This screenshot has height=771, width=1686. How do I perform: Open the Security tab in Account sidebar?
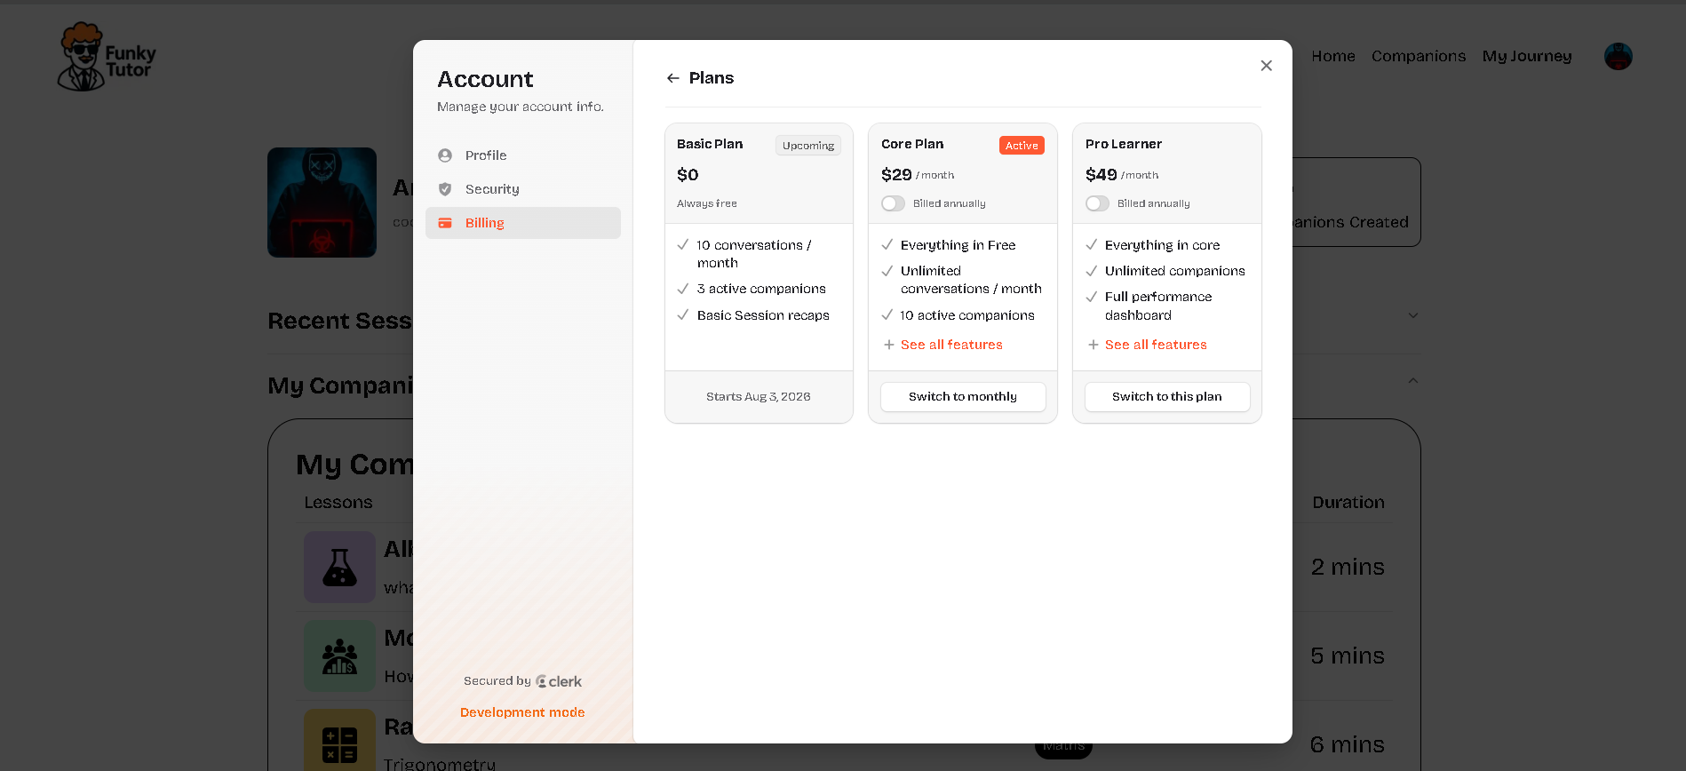tap(492, 189)
